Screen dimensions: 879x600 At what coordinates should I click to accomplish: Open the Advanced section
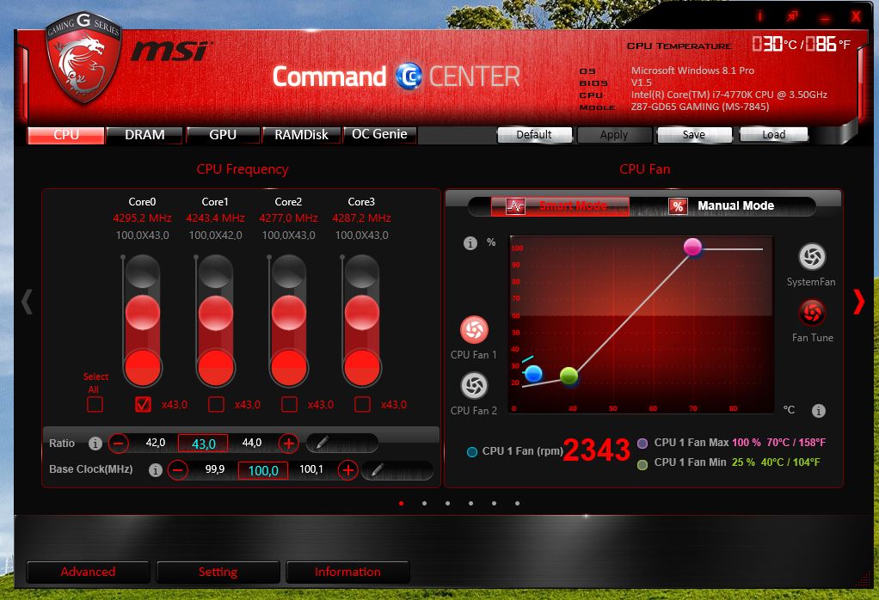(x=88, y=572)
